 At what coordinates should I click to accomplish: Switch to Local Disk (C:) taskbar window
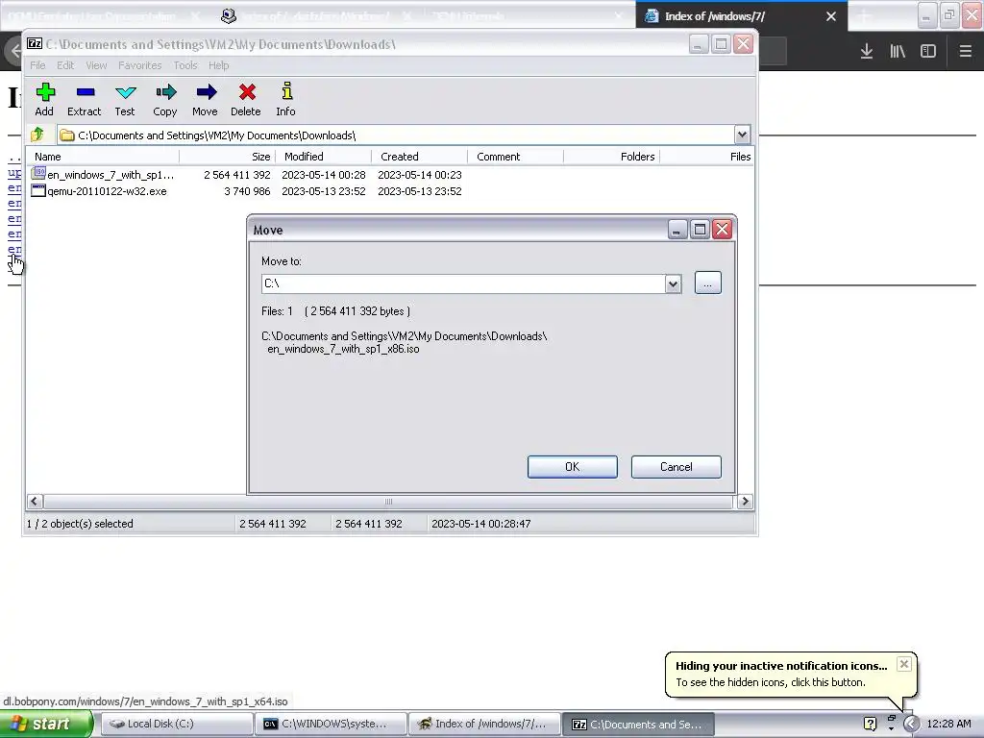[x=177, y=724]
